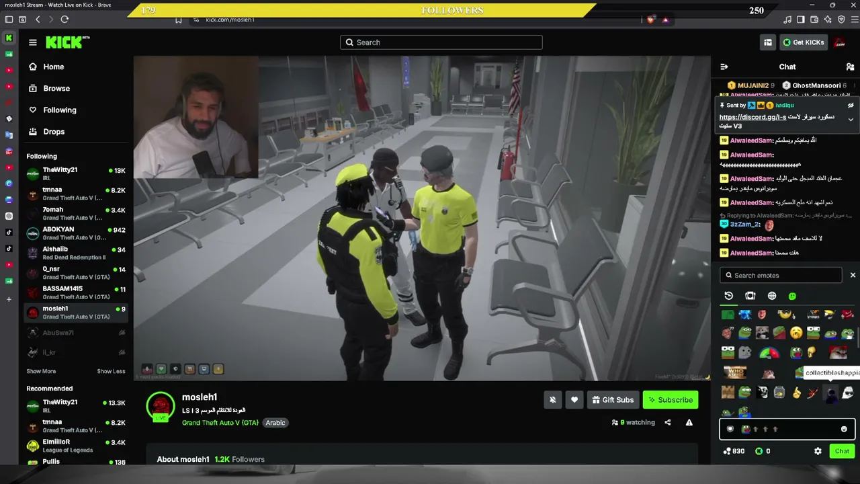
Task: Open Drops in sidebar
Action: (46, 131)
